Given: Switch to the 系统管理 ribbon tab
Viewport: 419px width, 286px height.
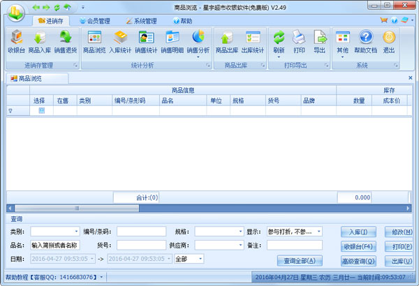Looking at the screenshot, I should [x=142, y=21].
